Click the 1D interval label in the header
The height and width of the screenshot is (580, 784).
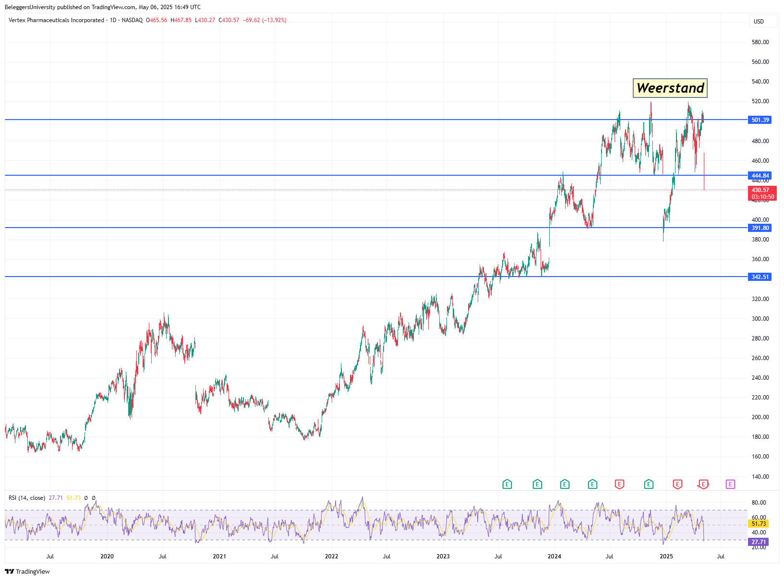pos(113,20)
